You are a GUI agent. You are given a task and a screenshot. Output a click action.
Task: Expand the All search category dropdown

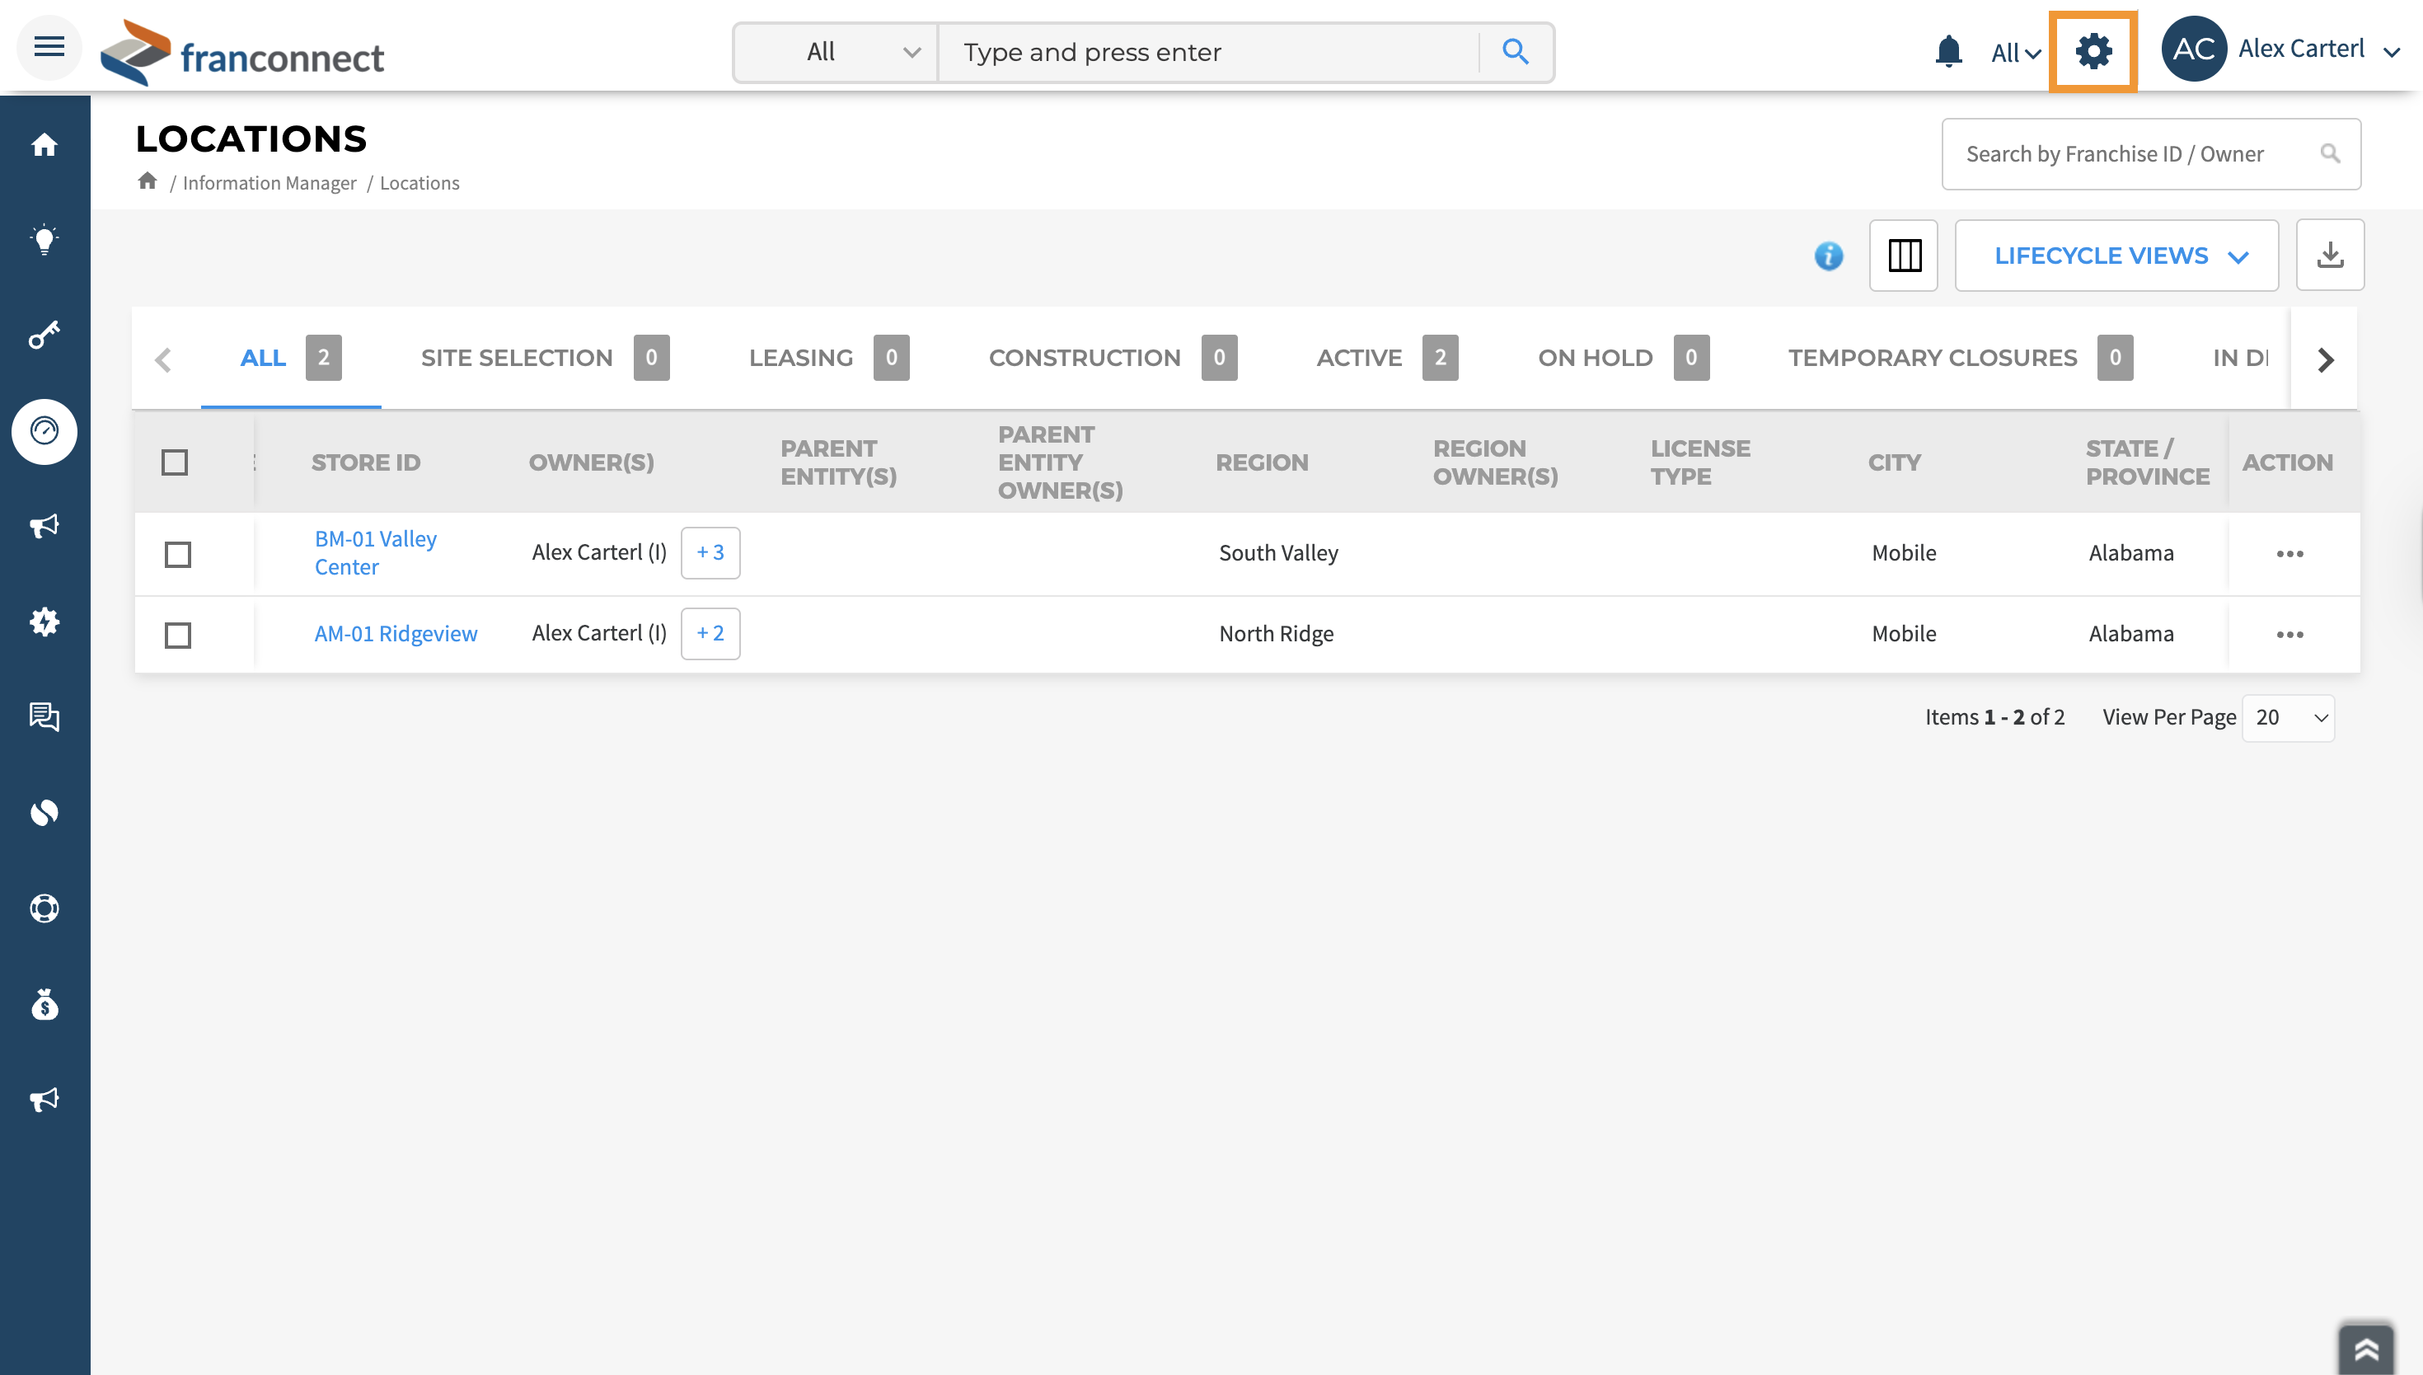tap(837, 52)
